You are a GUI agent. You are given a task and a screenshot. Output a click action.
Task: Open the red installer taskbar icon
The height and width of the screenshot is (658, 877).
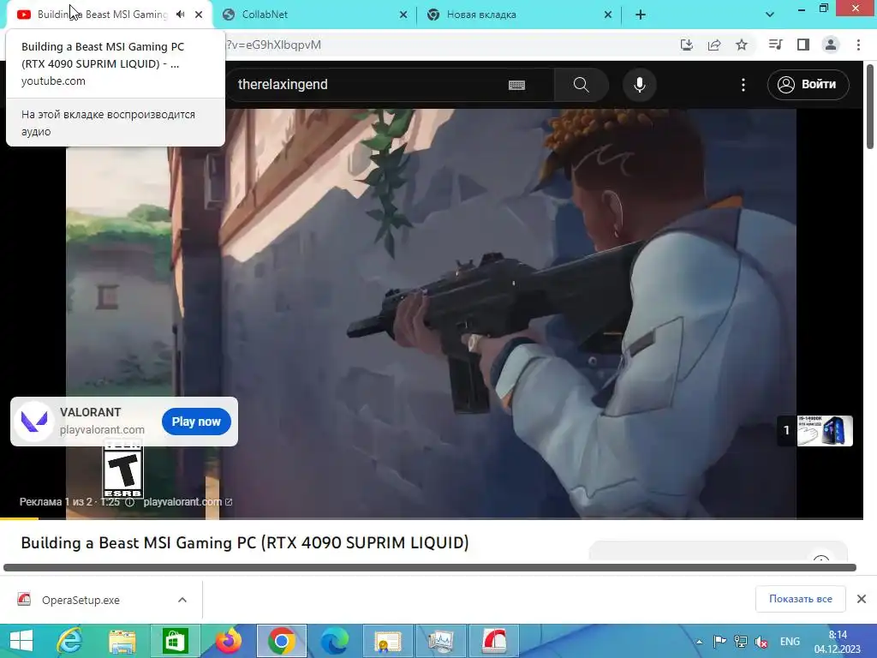click(x=494, y=641)
